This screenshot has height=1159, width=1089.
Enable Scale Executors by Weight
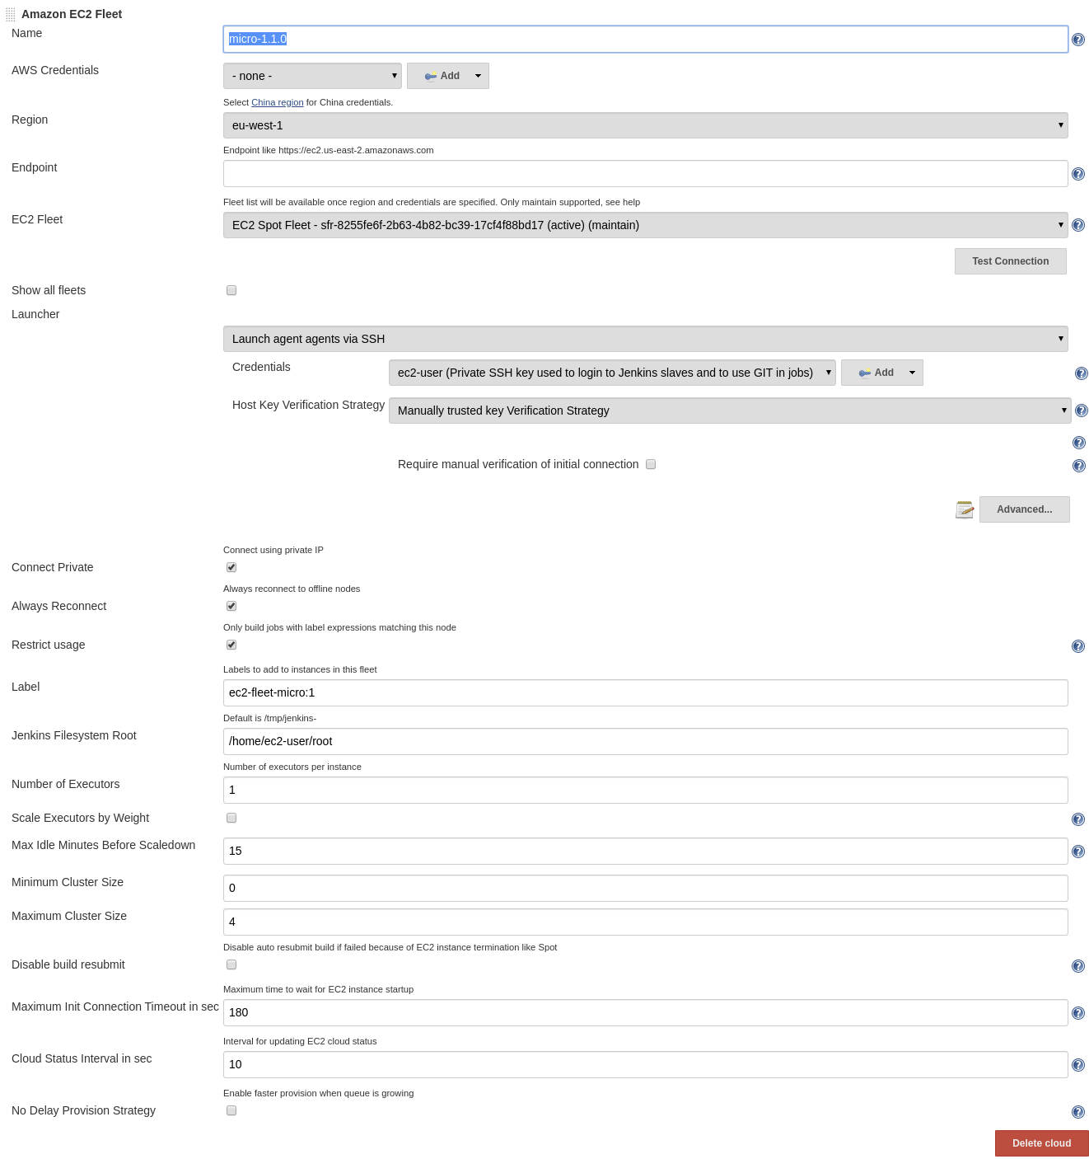tap(231, 818)
